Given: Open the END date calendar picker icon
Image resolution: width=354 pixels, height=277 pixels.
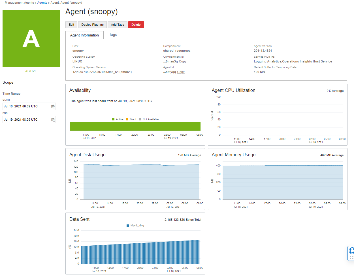Looking at the screenshot, I should click(53, 120).
